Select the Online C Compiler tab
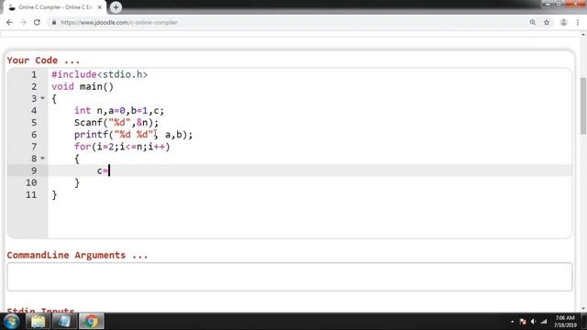Image resolution: width=587 pixels, height=330 pixels. point(55,7)
